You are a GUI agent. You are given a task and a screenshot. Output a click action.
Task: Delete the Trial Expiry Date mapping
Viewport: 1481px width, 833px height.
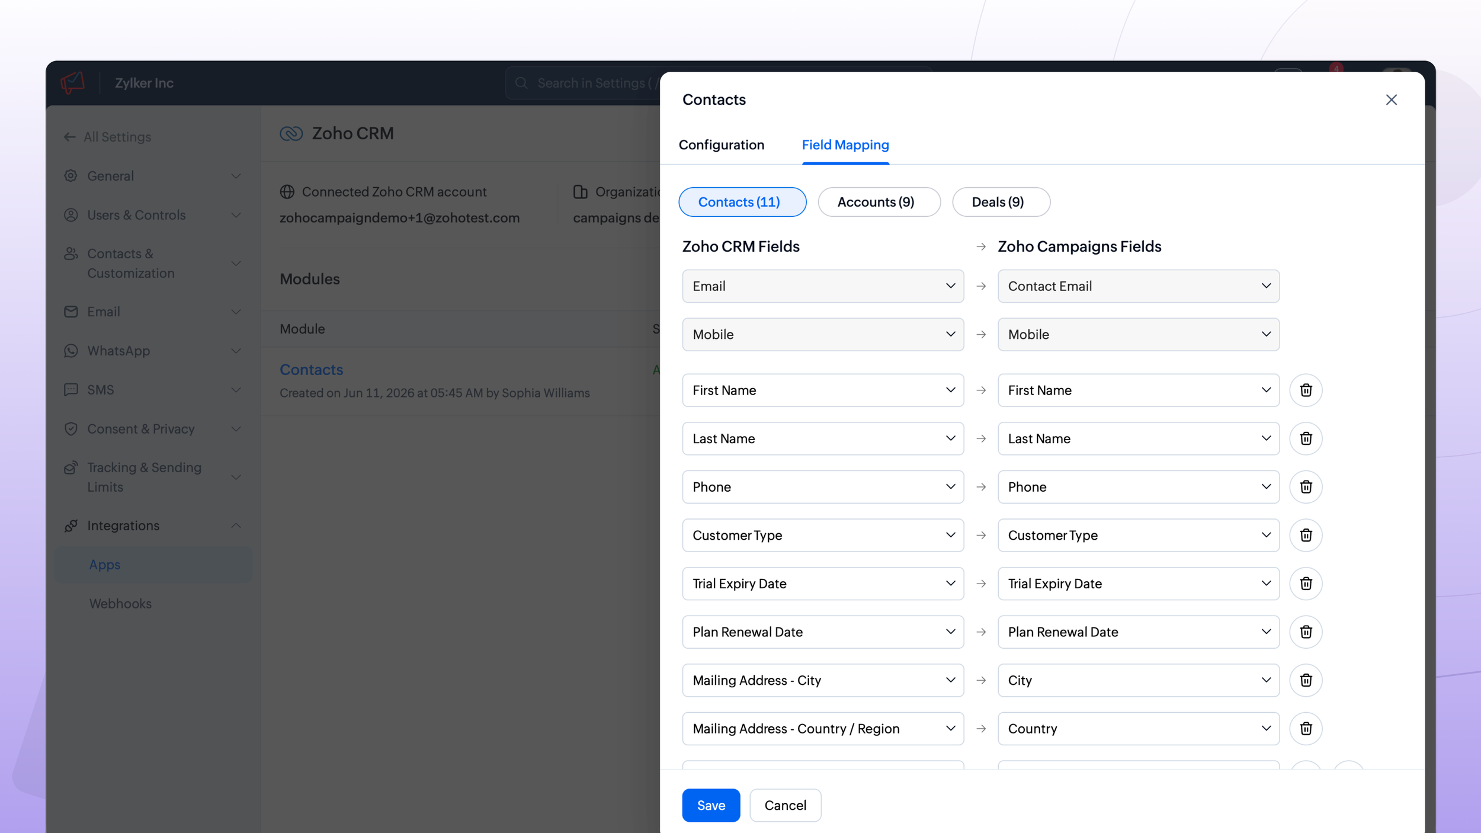tap(1306, 584)
